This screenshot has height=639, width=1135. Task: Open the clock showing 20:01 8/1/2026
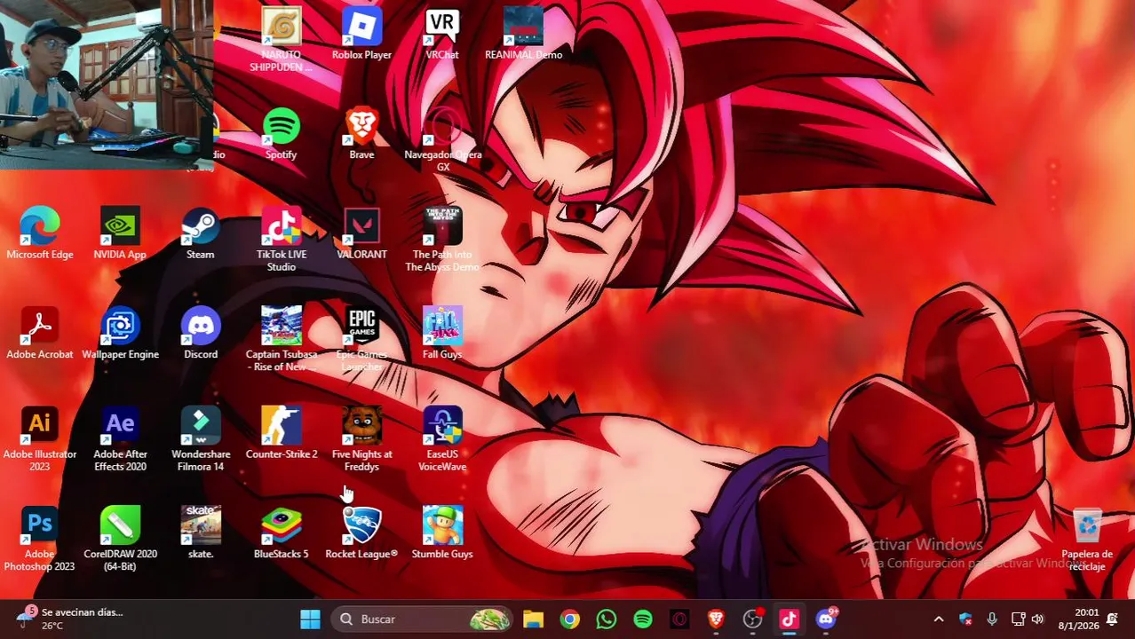[x=1080, y=619]
